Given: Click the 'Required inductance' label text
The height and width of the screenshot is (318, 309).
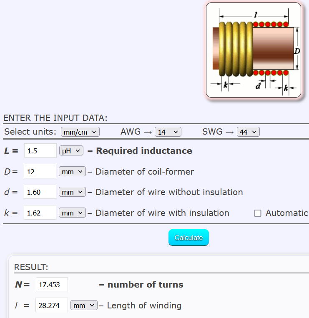Looking at the screenshot, I should pyautogui.click(x=144, y=151).
